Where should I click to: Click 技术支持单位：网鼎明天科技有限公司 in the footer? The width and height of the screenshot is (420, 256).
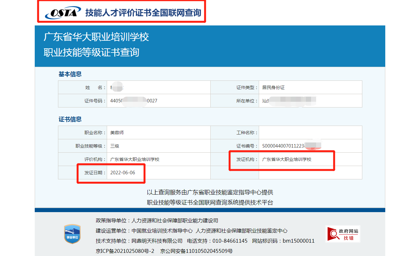[139, 241]
